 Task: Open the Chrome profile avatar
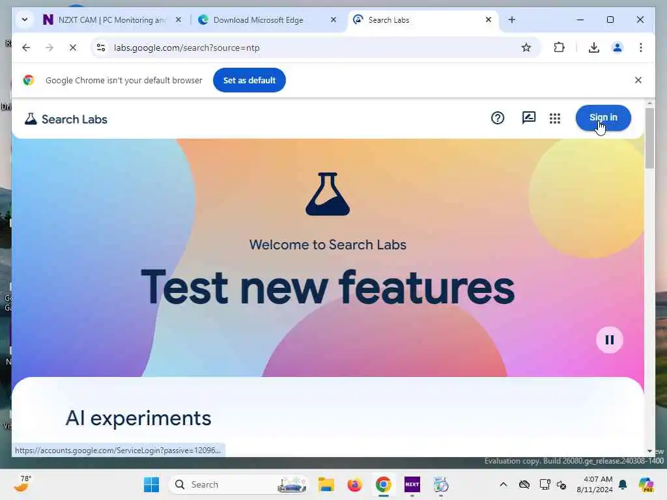pos(617,48)
